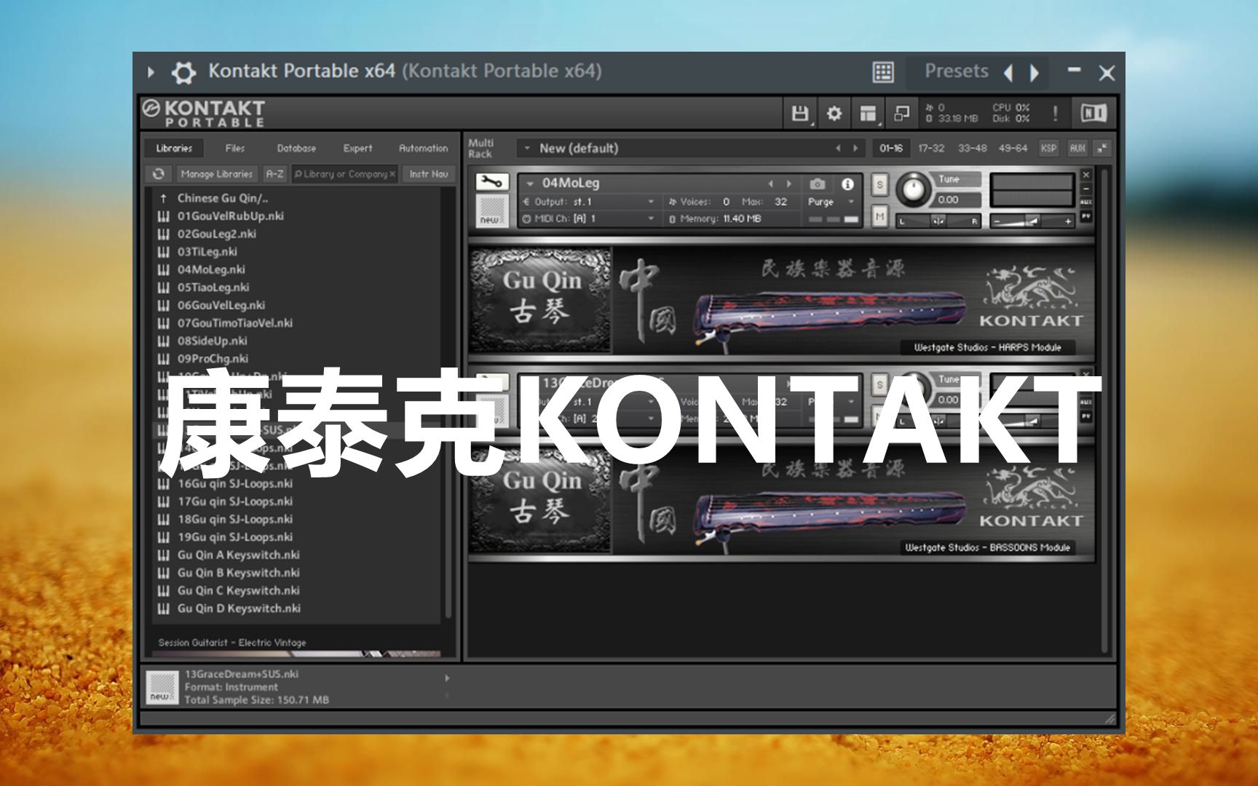
Task: Toggle 04MoLeg aux sends button
Action: (1086, 202)
